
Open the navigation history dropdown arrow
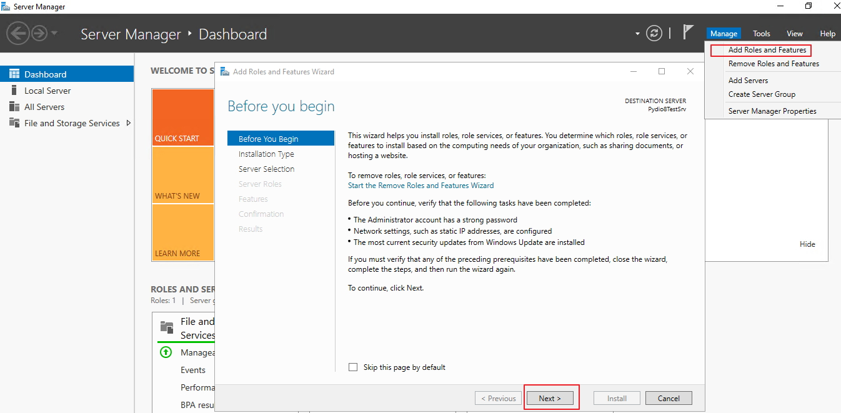coord(54,33)
